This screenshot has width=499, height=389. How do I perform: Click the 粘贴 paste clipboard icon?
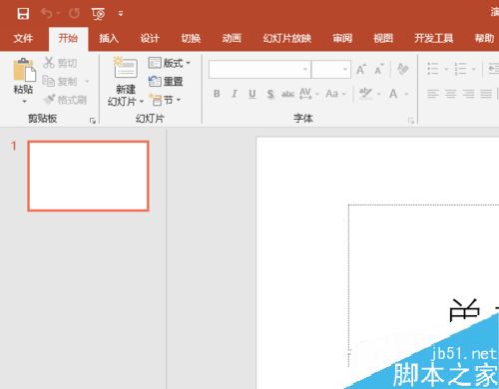coord(24,70)
